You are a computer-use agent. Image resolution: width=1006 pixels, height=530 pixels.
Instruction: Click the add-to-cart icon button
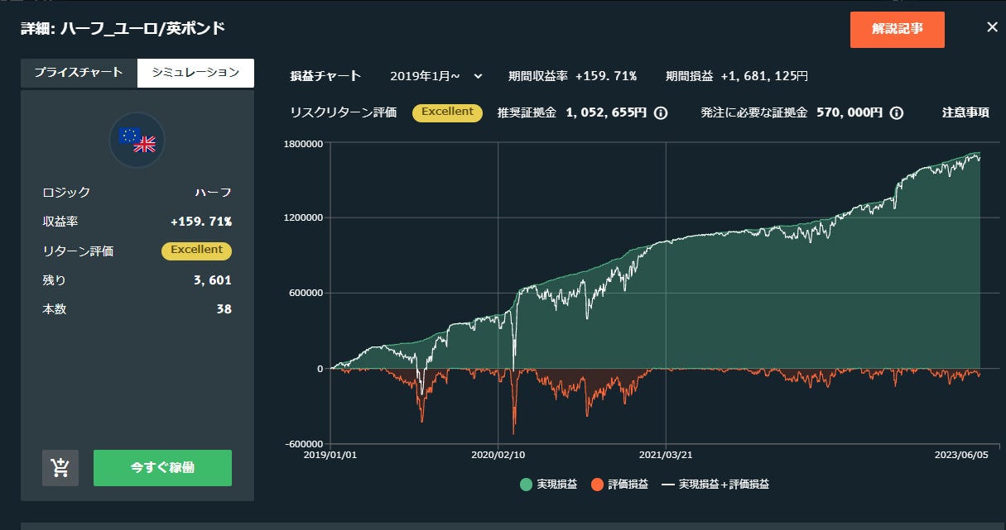pyautogui.click(x=60, y=468)
